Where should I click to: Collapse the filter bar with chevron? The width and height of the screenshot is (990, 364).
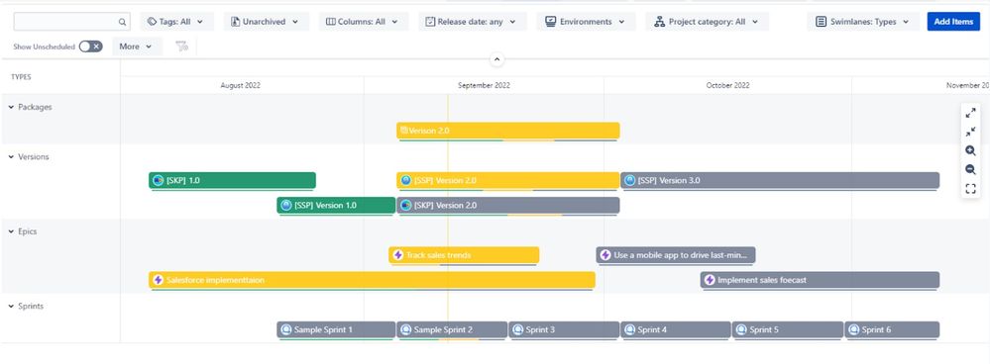pos(496,59)
